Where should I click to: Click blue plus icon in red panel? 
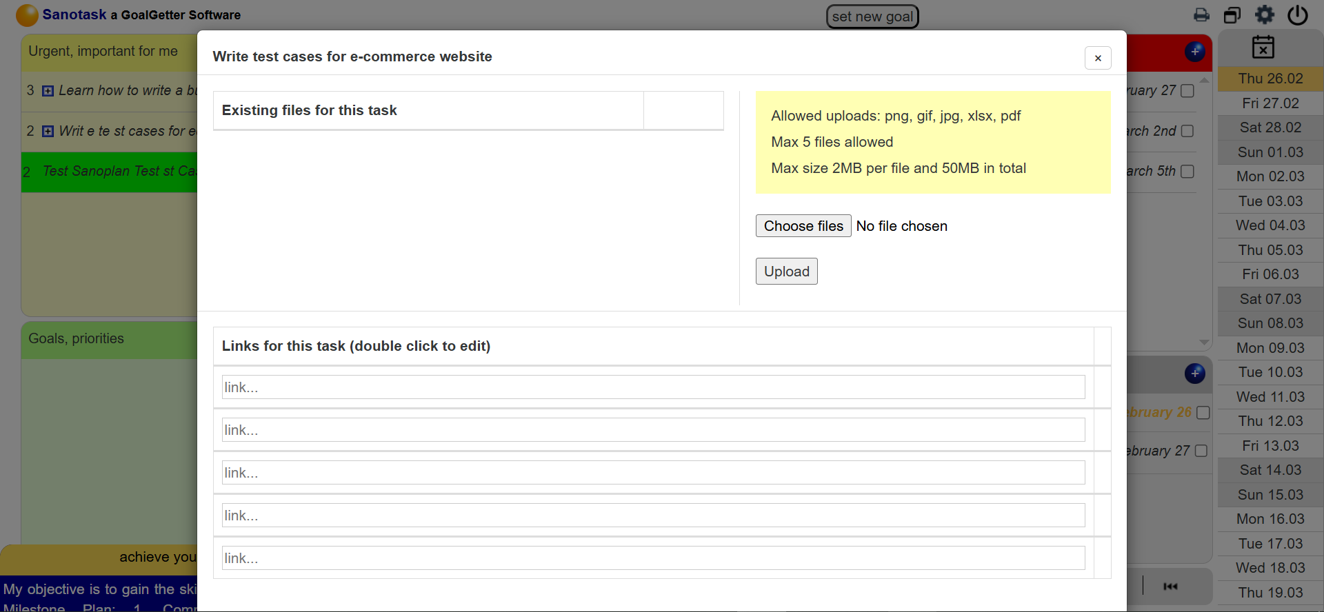click(1195, 51)
